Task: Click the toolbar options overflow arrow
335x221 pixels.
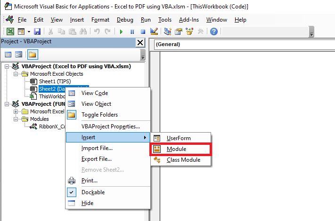Action: coord(311,32)
